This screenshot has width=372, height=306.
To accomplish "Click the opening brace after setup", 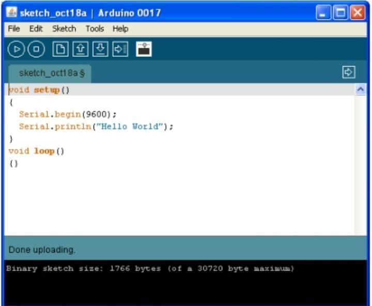I will (11, 102).
